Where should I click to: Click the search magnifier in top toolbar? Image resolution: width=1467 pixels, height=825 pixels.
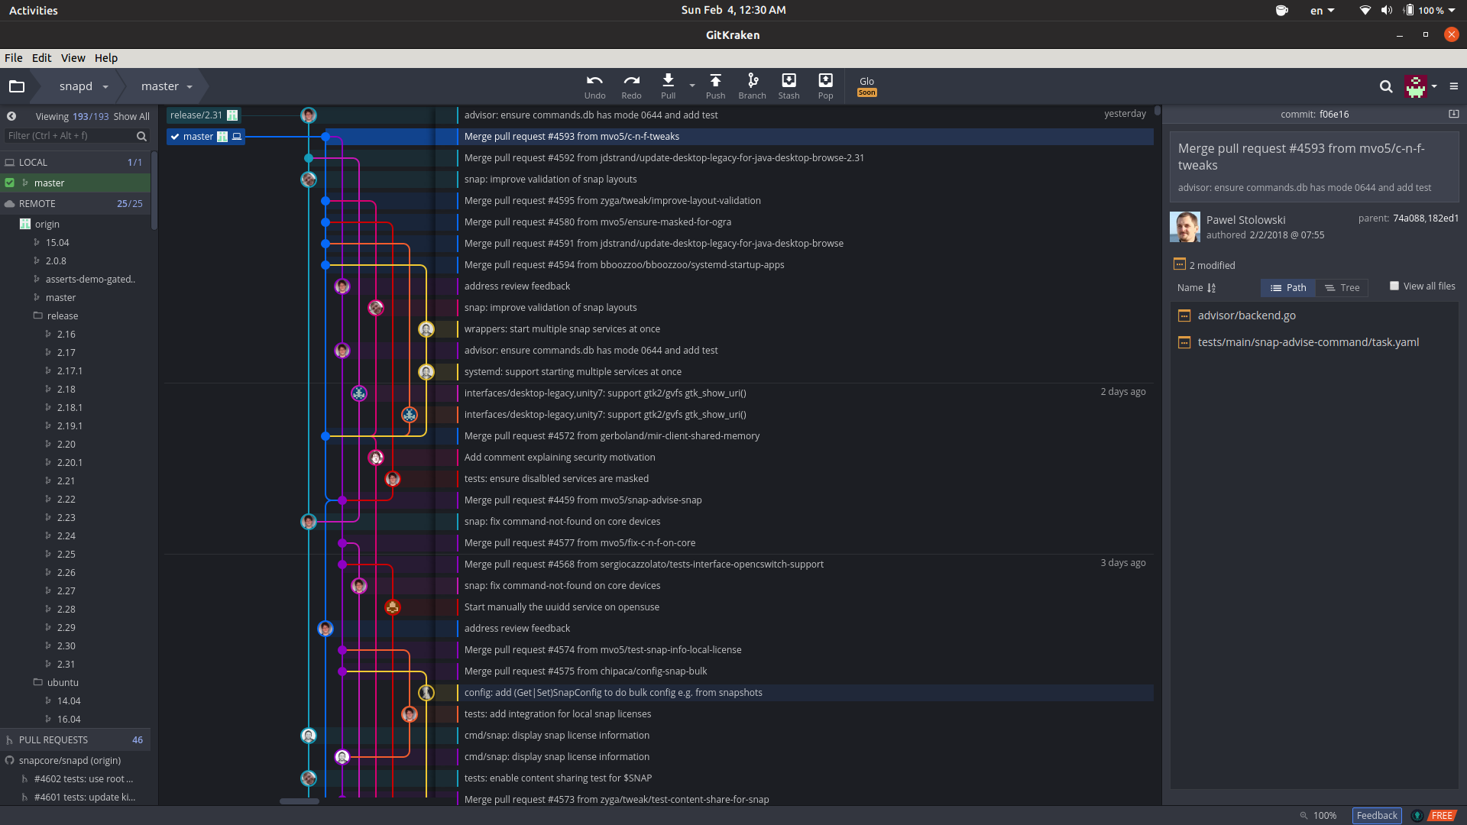1385,86
